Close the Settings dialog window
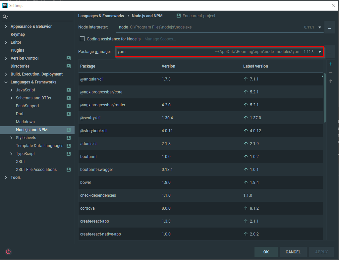Screen dimensions: 339x260 point(333,5)
